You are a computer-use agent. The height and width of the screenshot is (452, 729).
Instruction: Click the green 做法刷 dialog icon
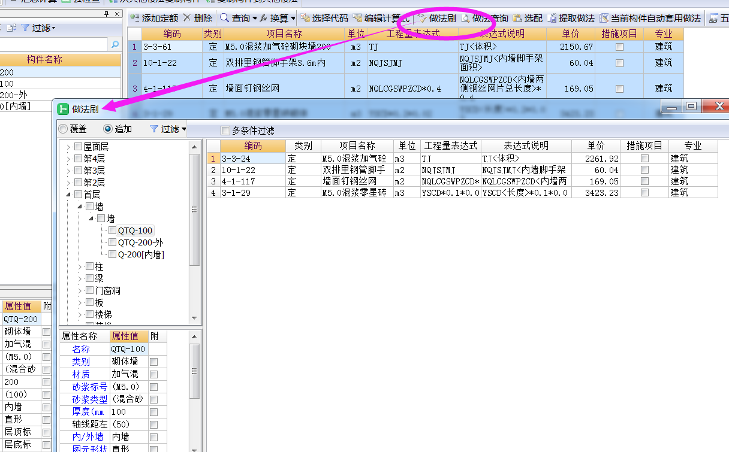point(63,108)
